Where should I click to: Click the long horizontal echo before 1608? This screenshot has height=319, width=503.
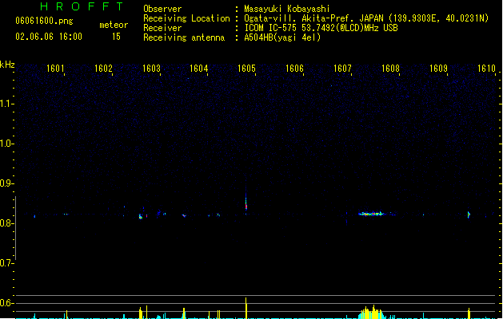click(x=371, y=214)
